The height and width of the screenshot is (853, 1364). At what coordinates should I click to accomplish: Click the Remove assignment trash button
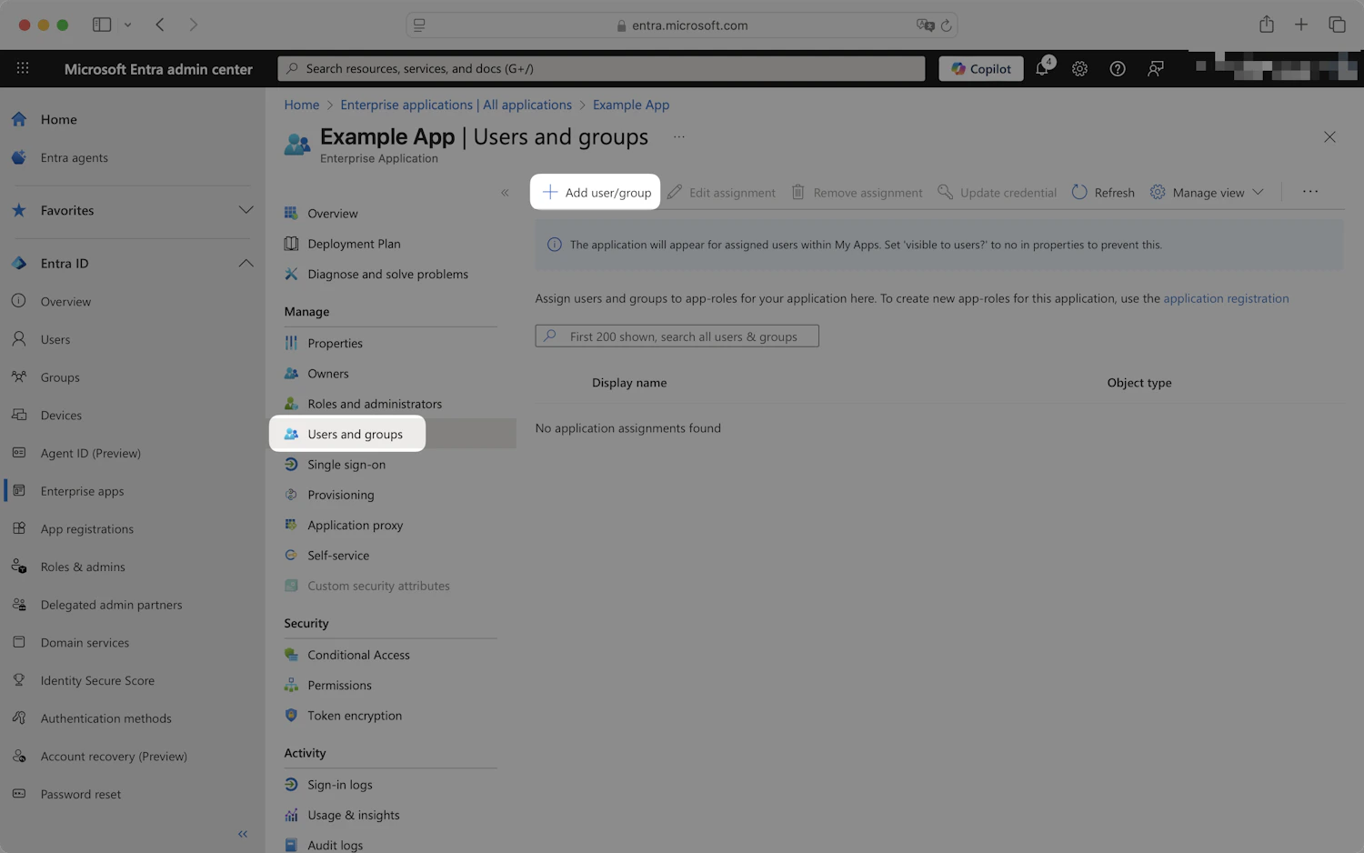857,193
